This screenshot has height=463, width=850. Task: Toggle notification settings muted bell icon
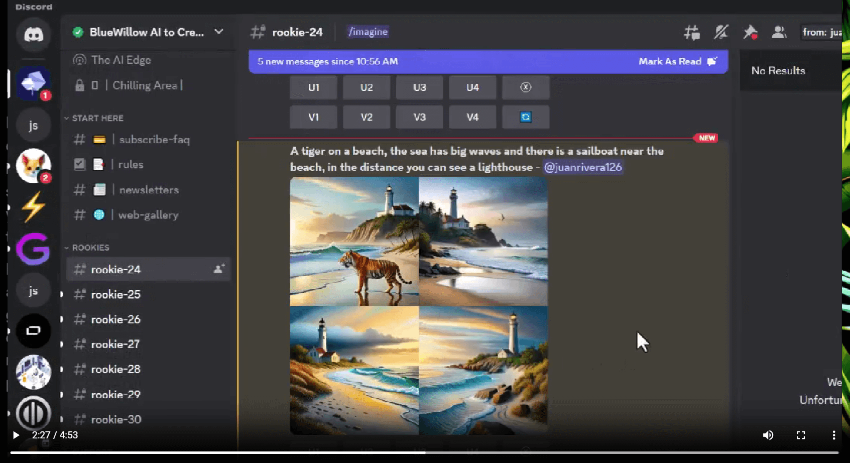tap(721, 33)
